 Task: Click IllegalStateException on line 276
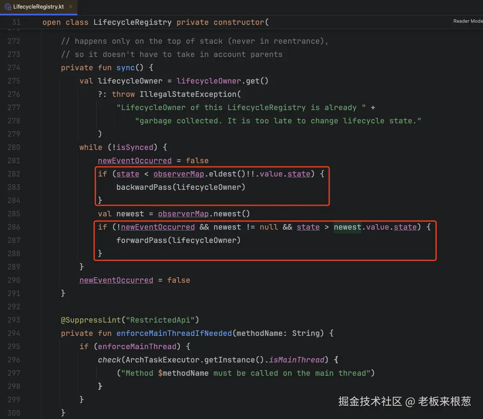pyautogui.click(x=188, y=94)
